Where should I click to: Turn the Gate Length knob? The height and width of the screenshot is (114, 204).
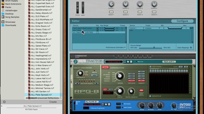tap(131, 91)
